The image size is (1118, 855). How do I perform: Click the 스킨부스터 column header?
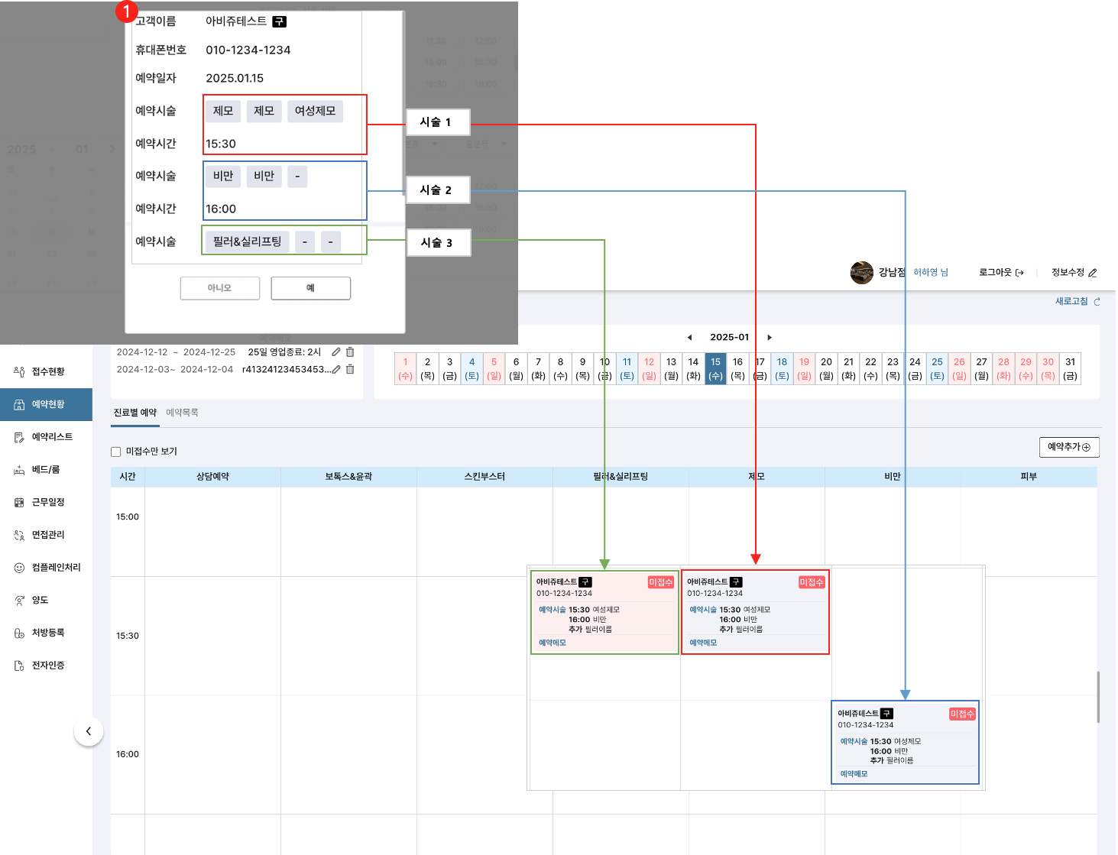point(484,477)
